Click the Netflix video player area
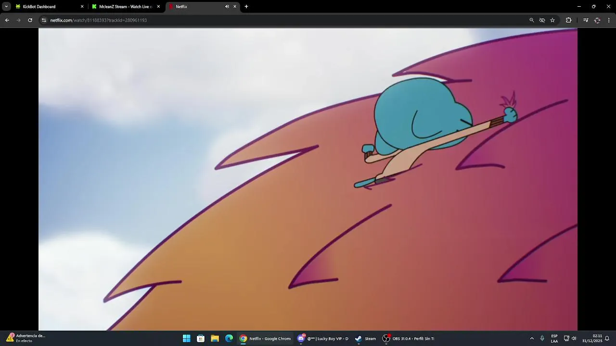 point(308,179)
